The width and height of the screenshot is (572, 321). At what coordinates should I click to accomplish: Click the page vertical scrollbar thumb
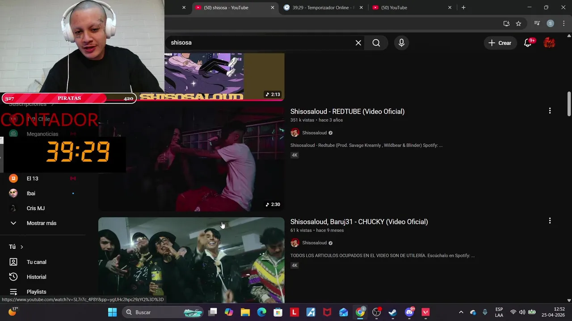pyautogui.click(x=569, y=103)
